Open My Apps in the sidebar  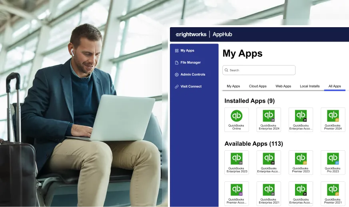coord(187,50)
